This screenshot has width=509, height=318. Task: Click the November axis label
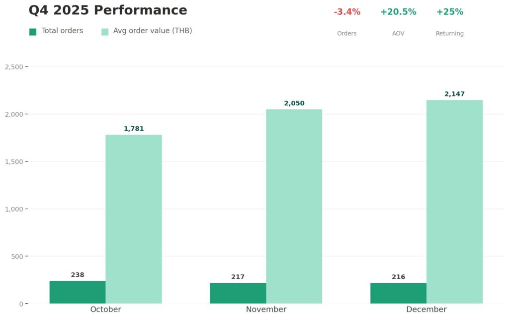click(266, 309)
